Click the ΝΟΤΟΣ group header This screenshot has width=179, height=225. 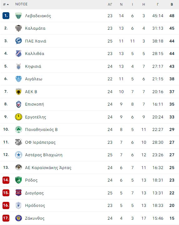[x=21, y=4]
